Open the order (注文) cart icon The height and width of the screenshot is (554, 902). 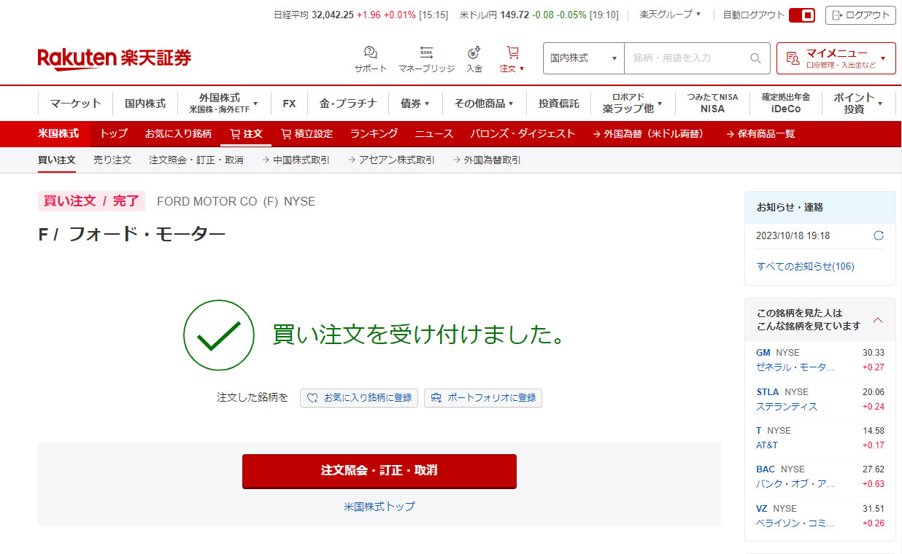[x=512, y=53]
